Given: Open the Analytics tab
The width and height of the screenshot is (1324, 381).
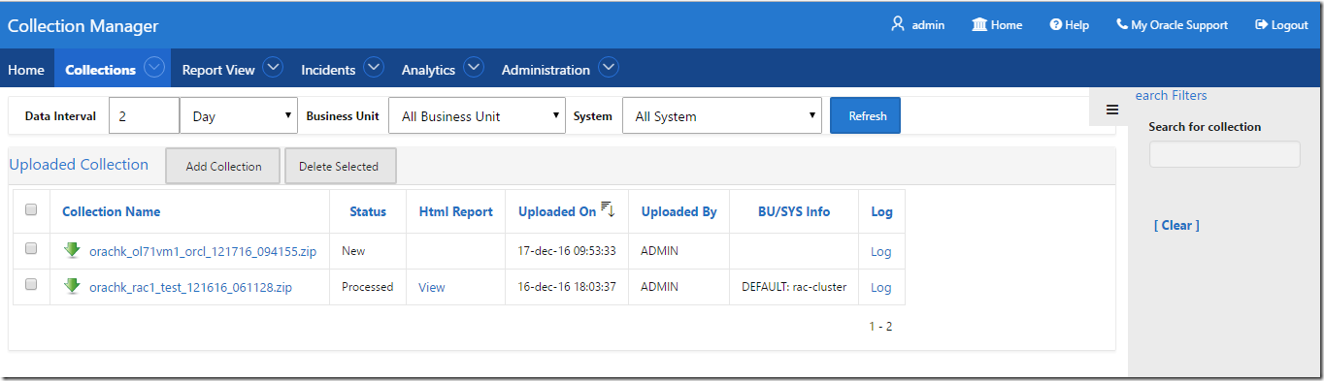Looking at the screenshot, I should [428, 70].
